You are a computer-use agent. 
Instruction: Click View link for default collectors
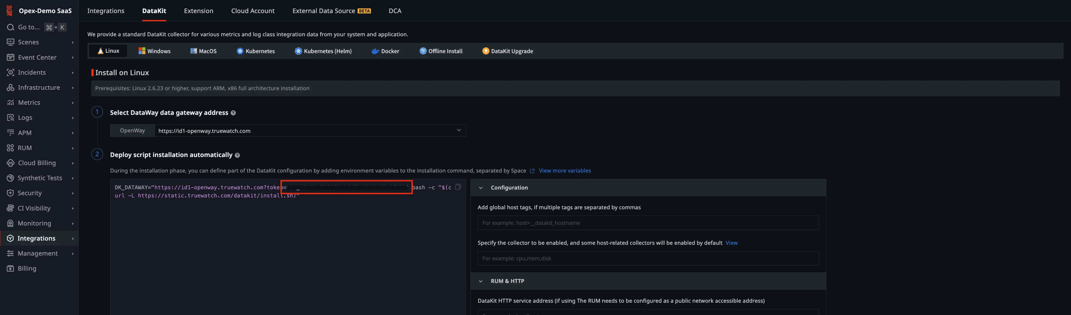[731, 243]
